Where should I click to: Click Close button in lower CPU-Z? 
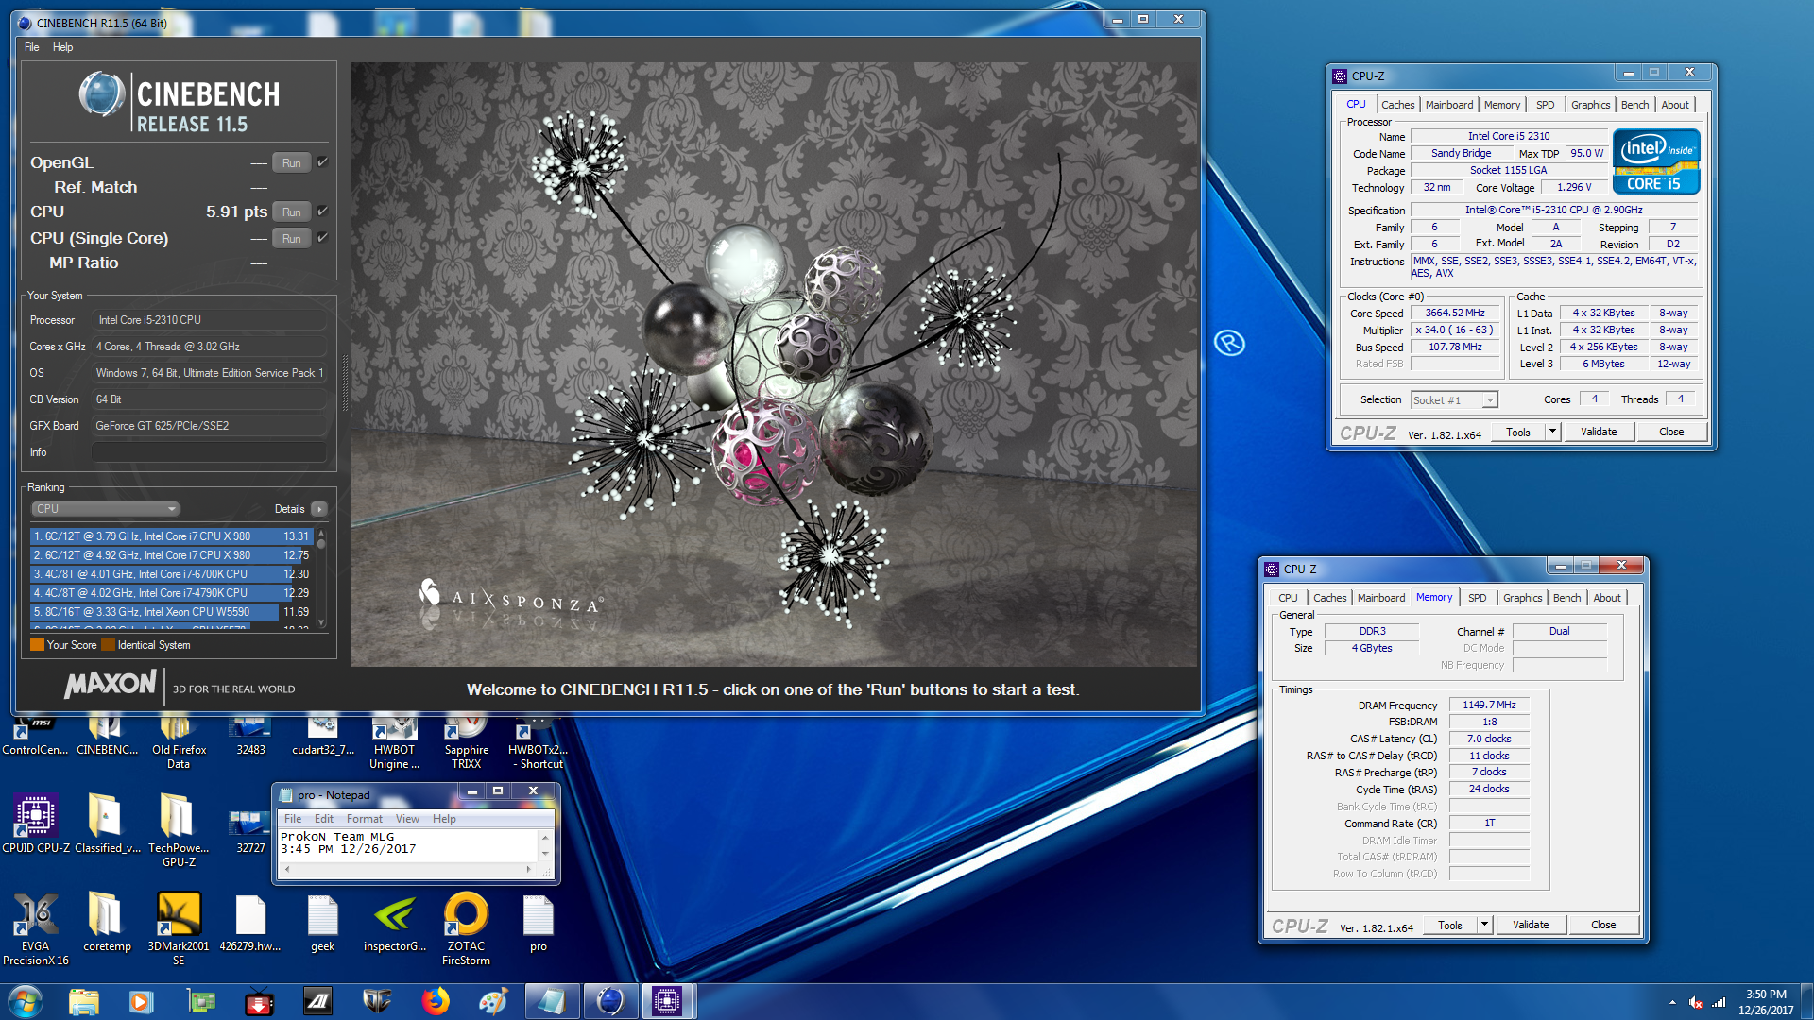pyautogui.click(x=1603, y=925)
